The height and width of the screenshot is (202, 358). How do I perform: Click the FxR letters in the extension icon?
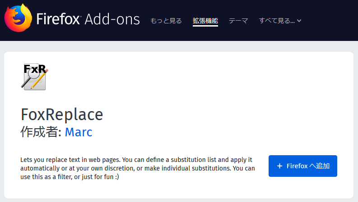[34, 69]
